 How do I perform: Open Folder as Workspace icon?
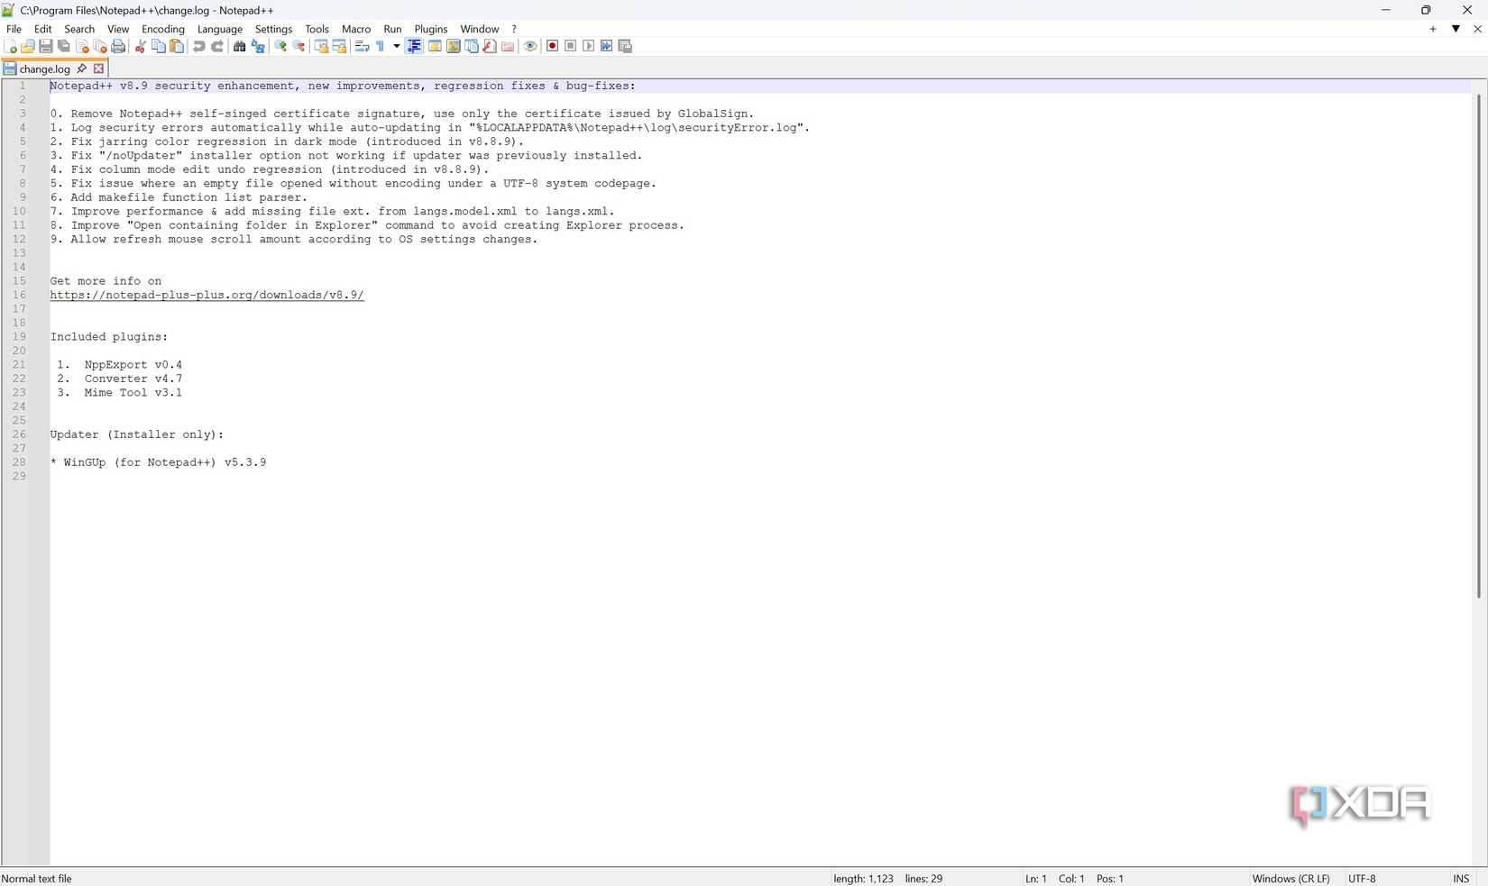pos(508,46)
